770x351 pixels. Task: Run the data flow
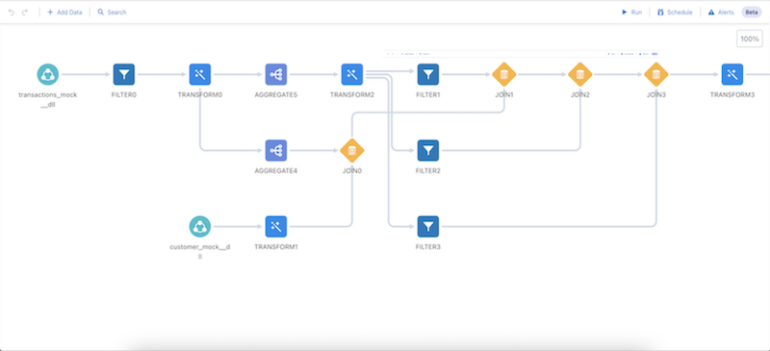pyautogui.click(x=631, y=13)
